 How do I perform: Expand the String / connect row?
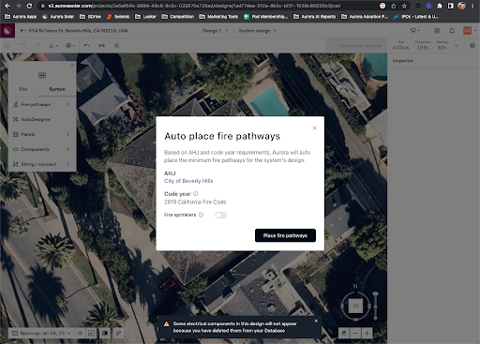[42, 164]
